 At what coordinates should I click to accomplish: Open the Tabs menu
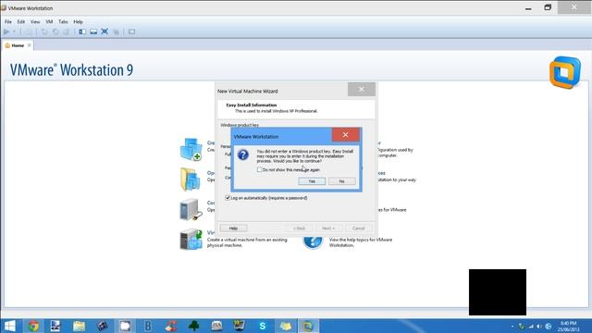[x=63, y=22]
